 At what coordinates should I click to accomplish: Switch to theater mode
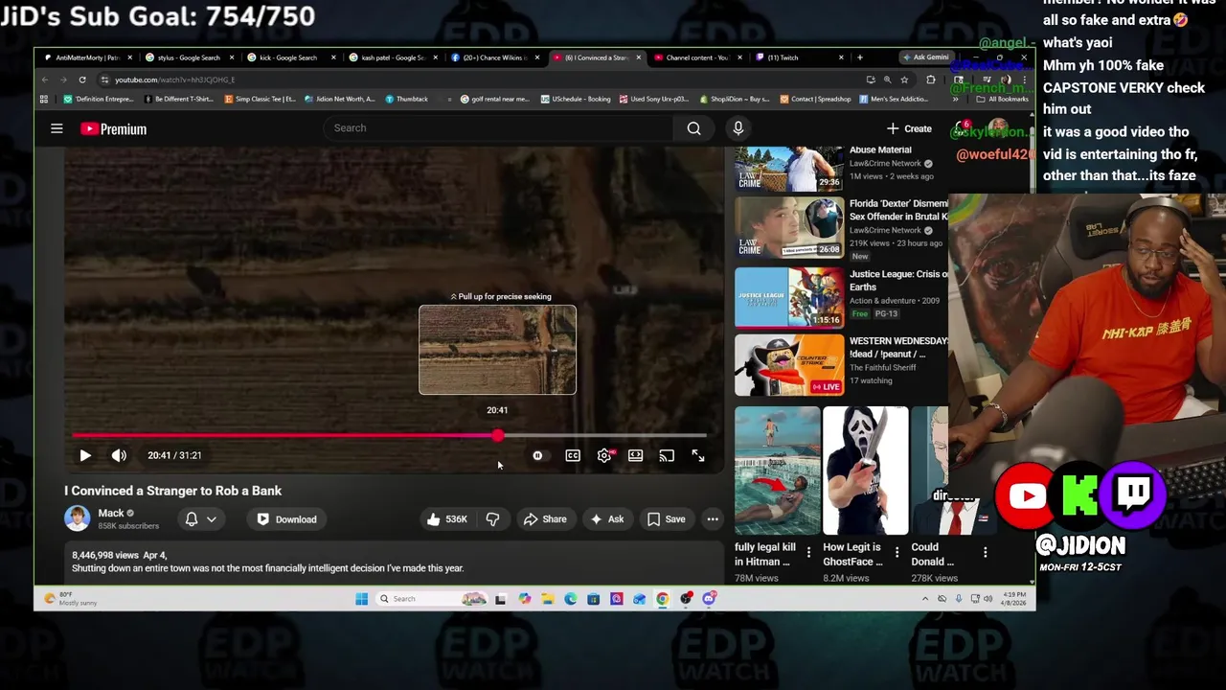coord(635,456)
